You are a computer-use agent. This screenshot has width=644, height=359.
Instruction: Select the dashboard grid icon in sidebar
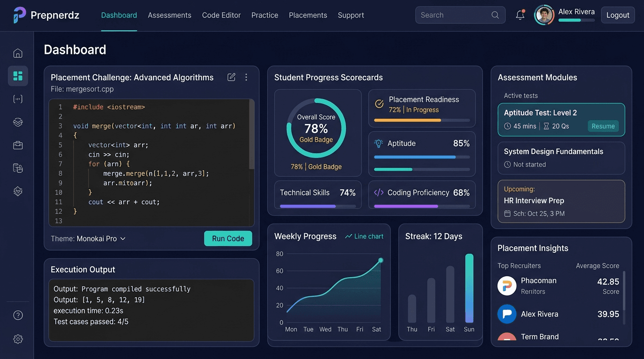pyautogui.click(x=18, y=76)
